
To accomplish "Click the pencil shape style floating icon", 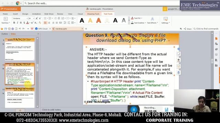I will [178, 54].
